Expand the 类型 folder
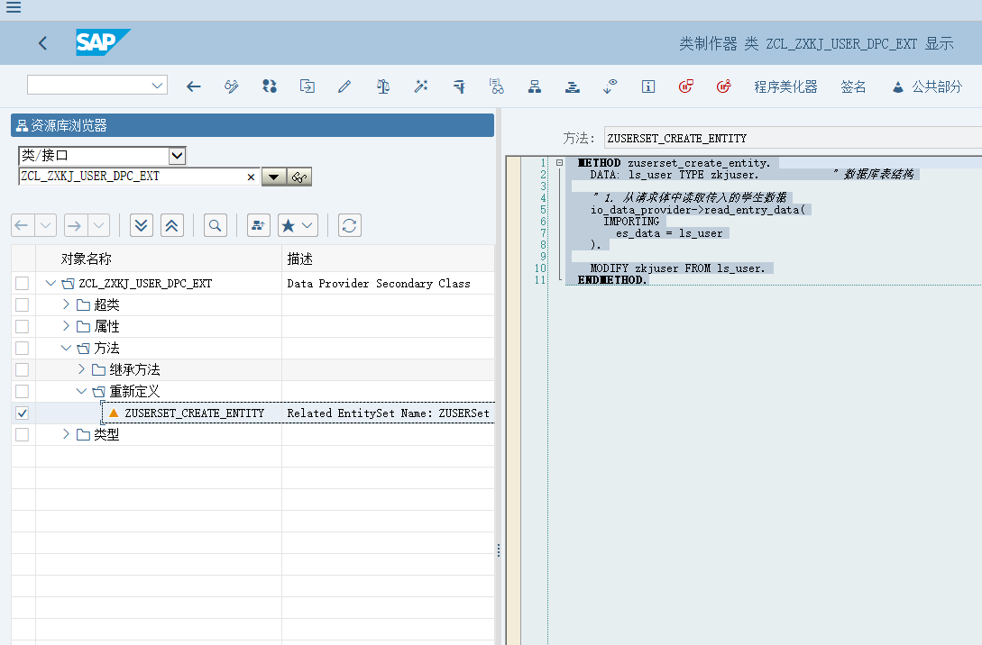 (66, 434)
